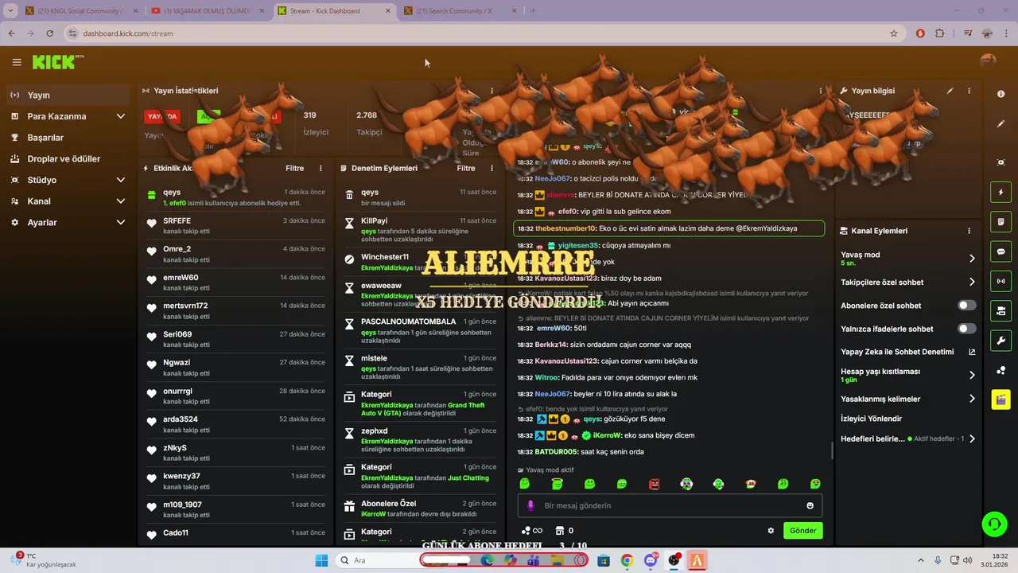
Task: Click the pencil icon in the right toolbar
Action: 1001,124
